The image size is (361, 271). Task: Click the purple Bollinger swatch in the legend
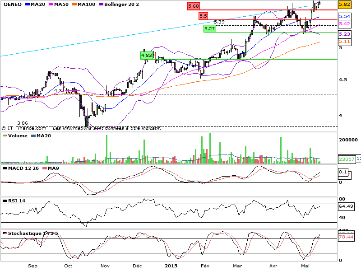[101, 5]
